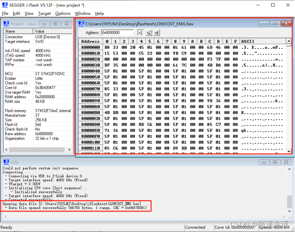Open the Help menu
This screenshot has width=295, height=232.
point(99,14)
